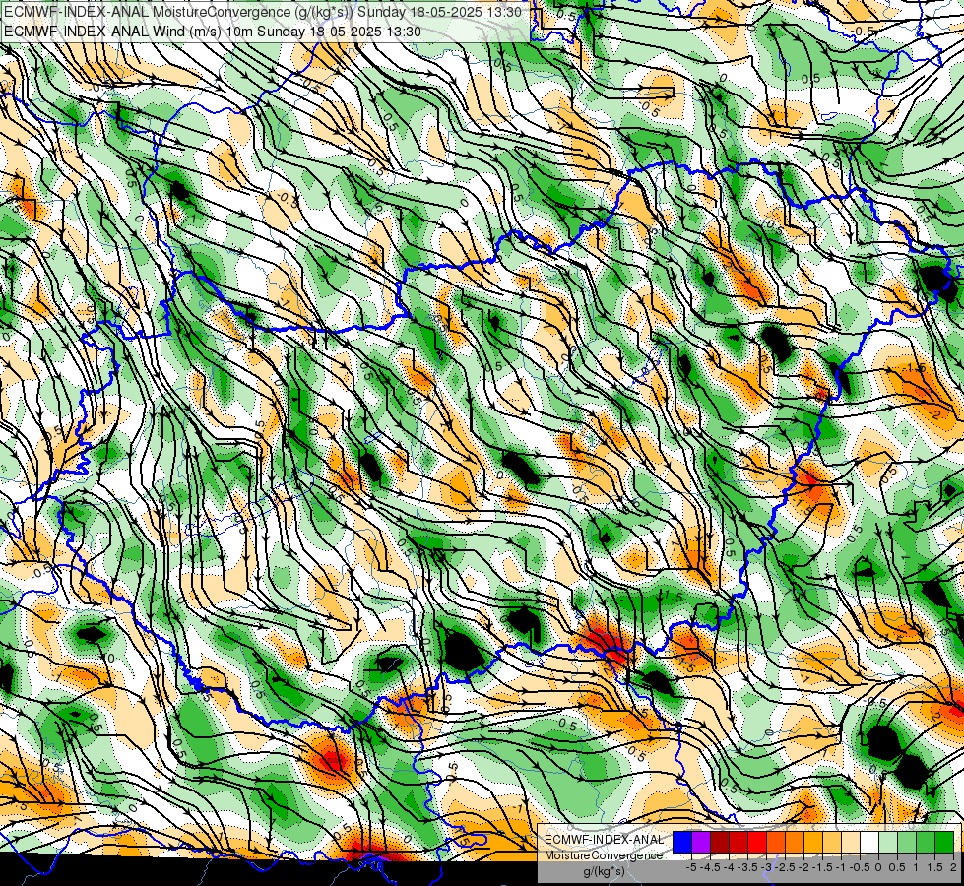This screenshot has height=886, width=964.
Task: Select the darkest green legend swatch
Action: [944, 843]
